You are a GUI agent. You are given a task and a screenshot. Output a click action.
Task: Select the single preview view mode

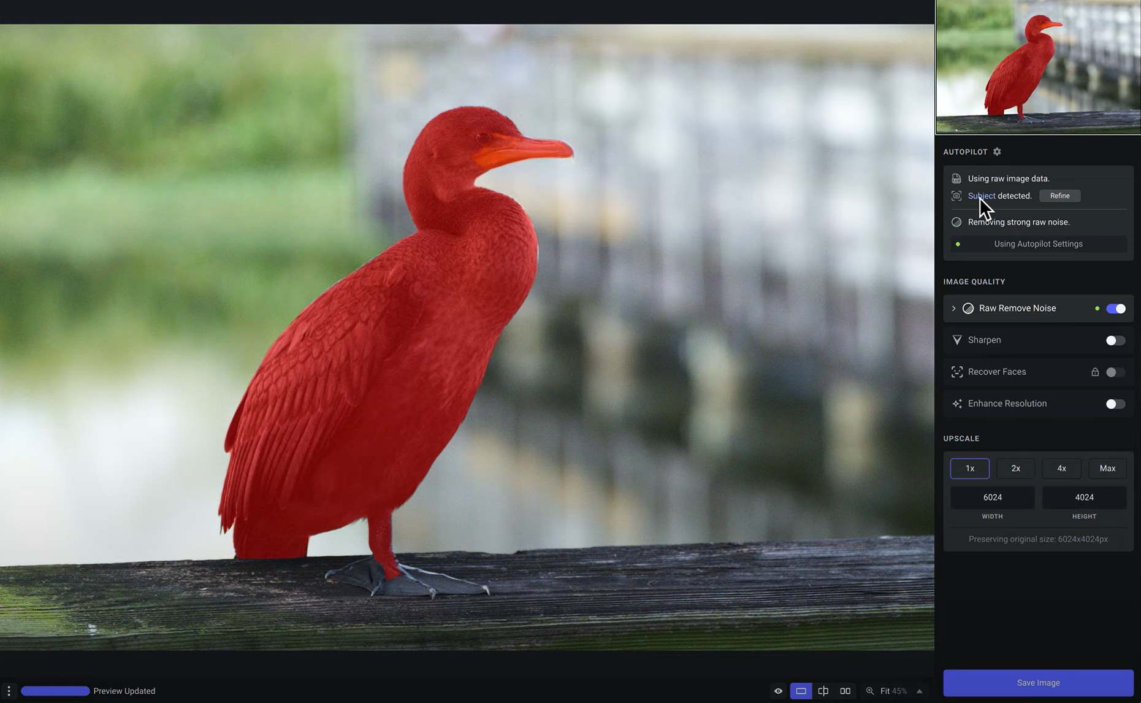(801, 691)
